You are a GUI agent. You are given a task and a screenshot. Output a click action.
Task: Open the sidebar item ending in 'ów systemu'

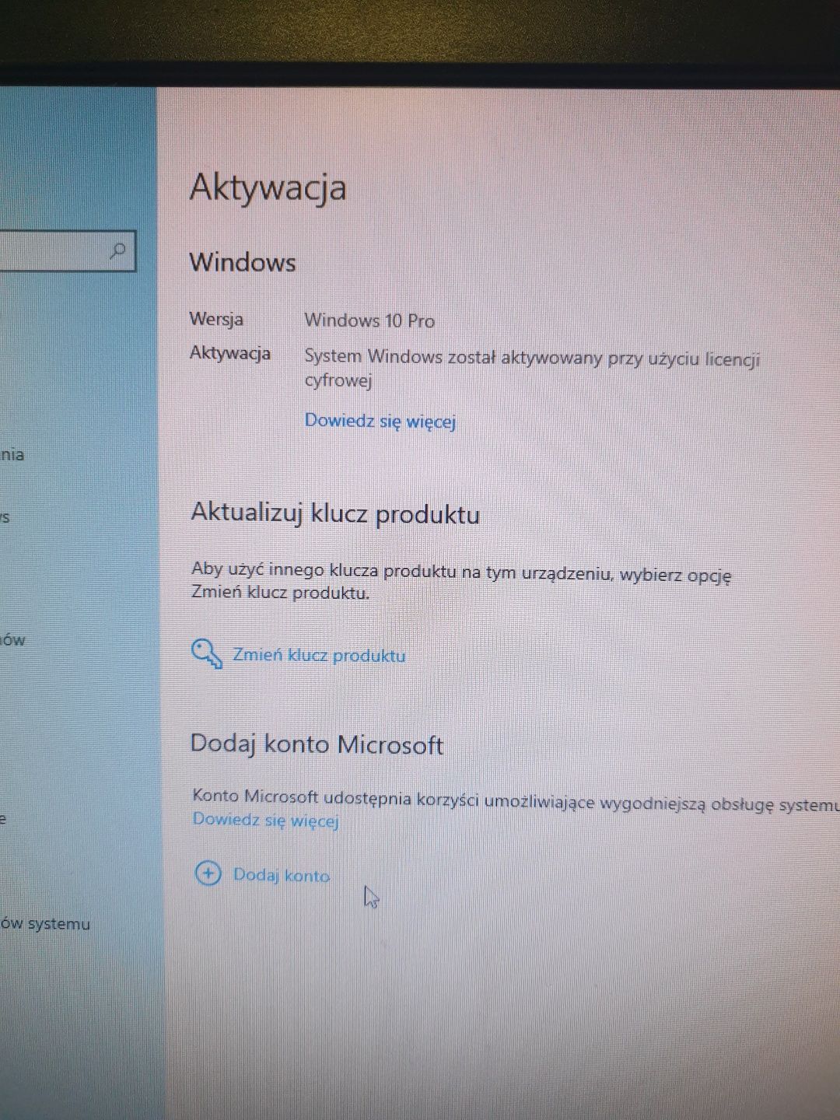pyautogui.click(x=45, y=924)
